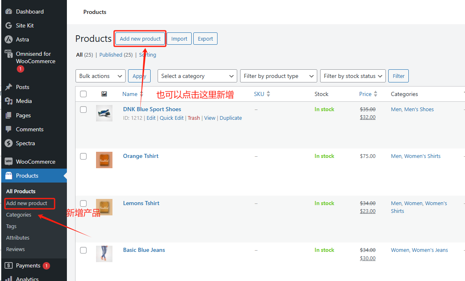
Task: Open the Select a category dropdown
Action: pos(197,76)
